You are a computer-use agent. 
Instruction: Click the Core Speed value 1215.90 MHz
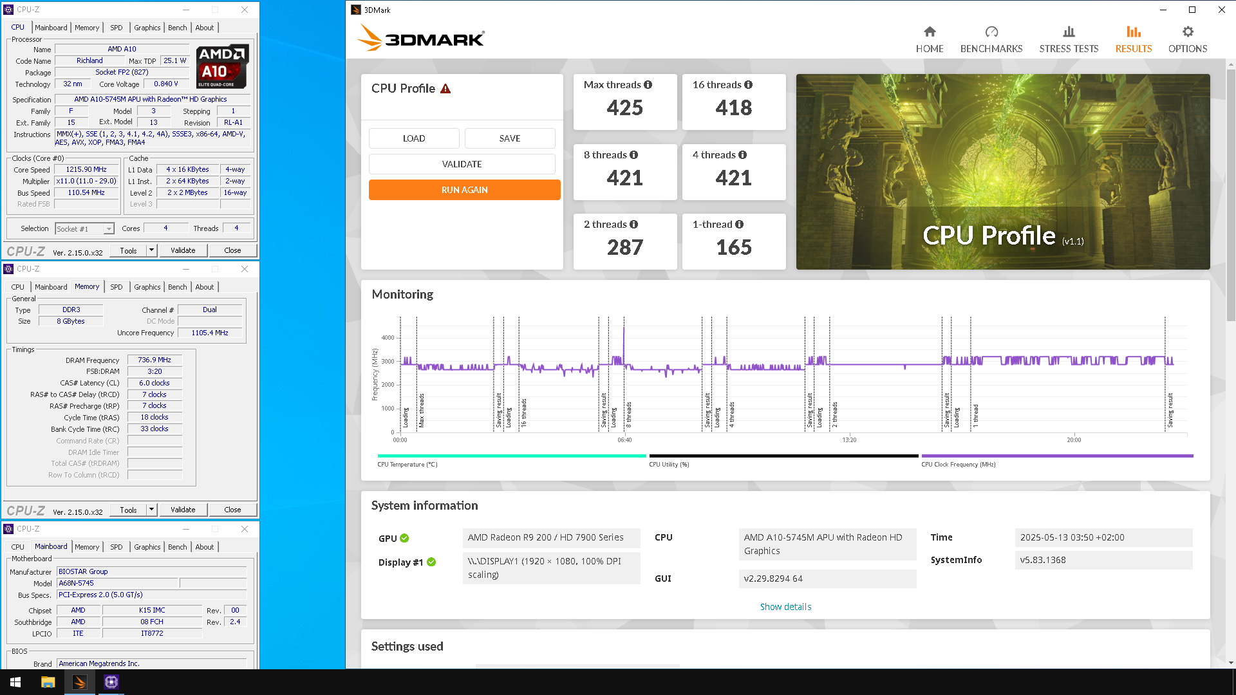(86, 170)
